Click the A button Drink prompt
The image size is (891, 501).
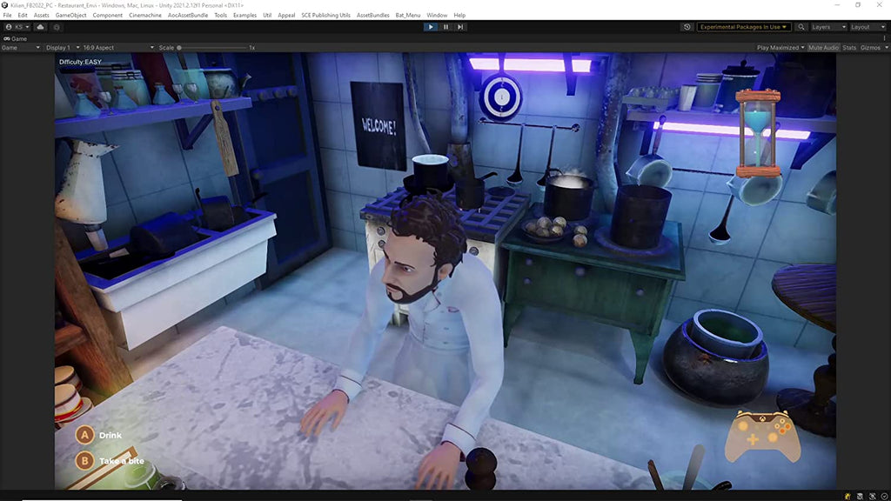pyautogui.click(x=85, y=435)
